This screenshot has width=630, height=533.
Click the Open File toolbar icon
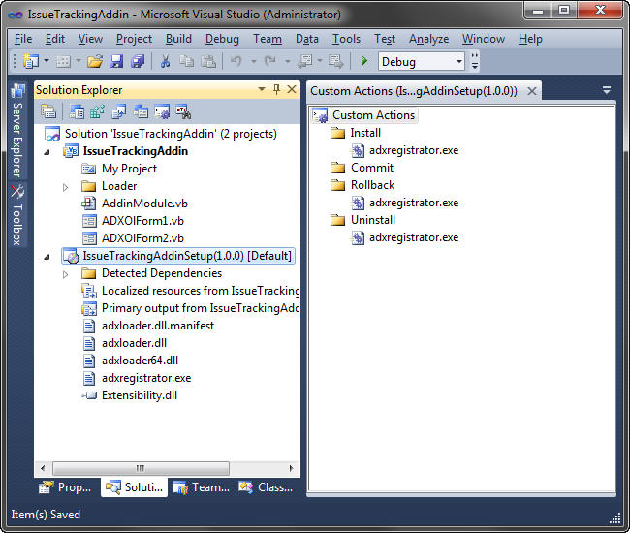click(x=95, y=61)
